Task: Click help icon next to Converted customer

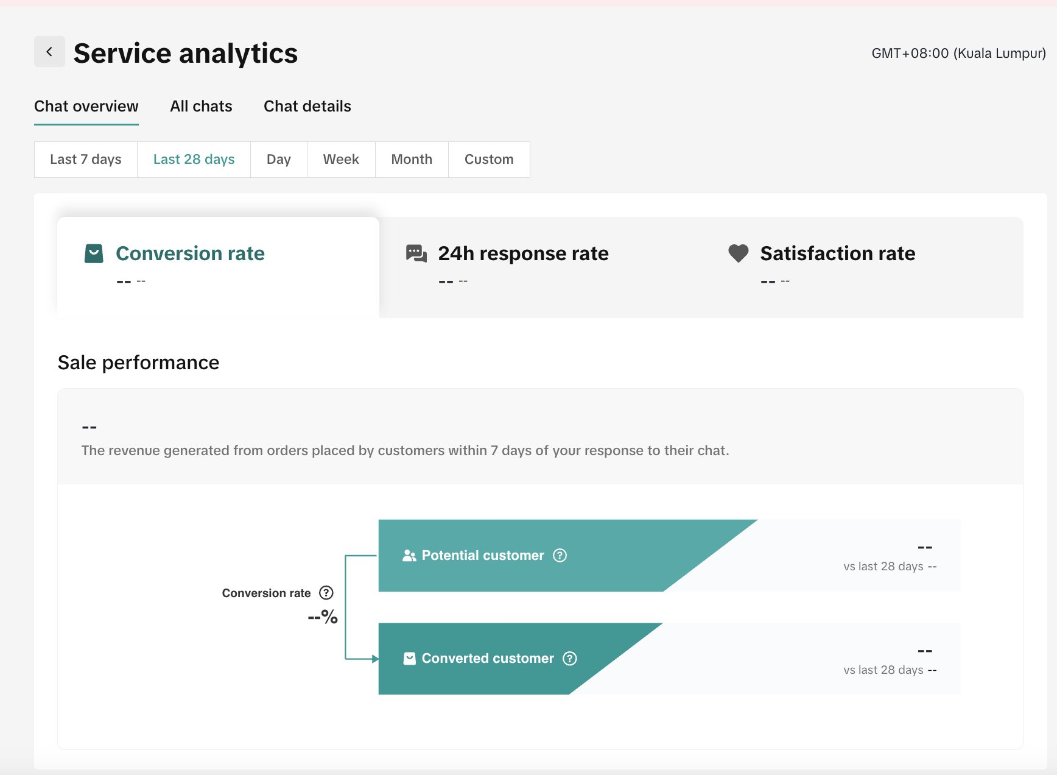Action: [x=569, y=659]
